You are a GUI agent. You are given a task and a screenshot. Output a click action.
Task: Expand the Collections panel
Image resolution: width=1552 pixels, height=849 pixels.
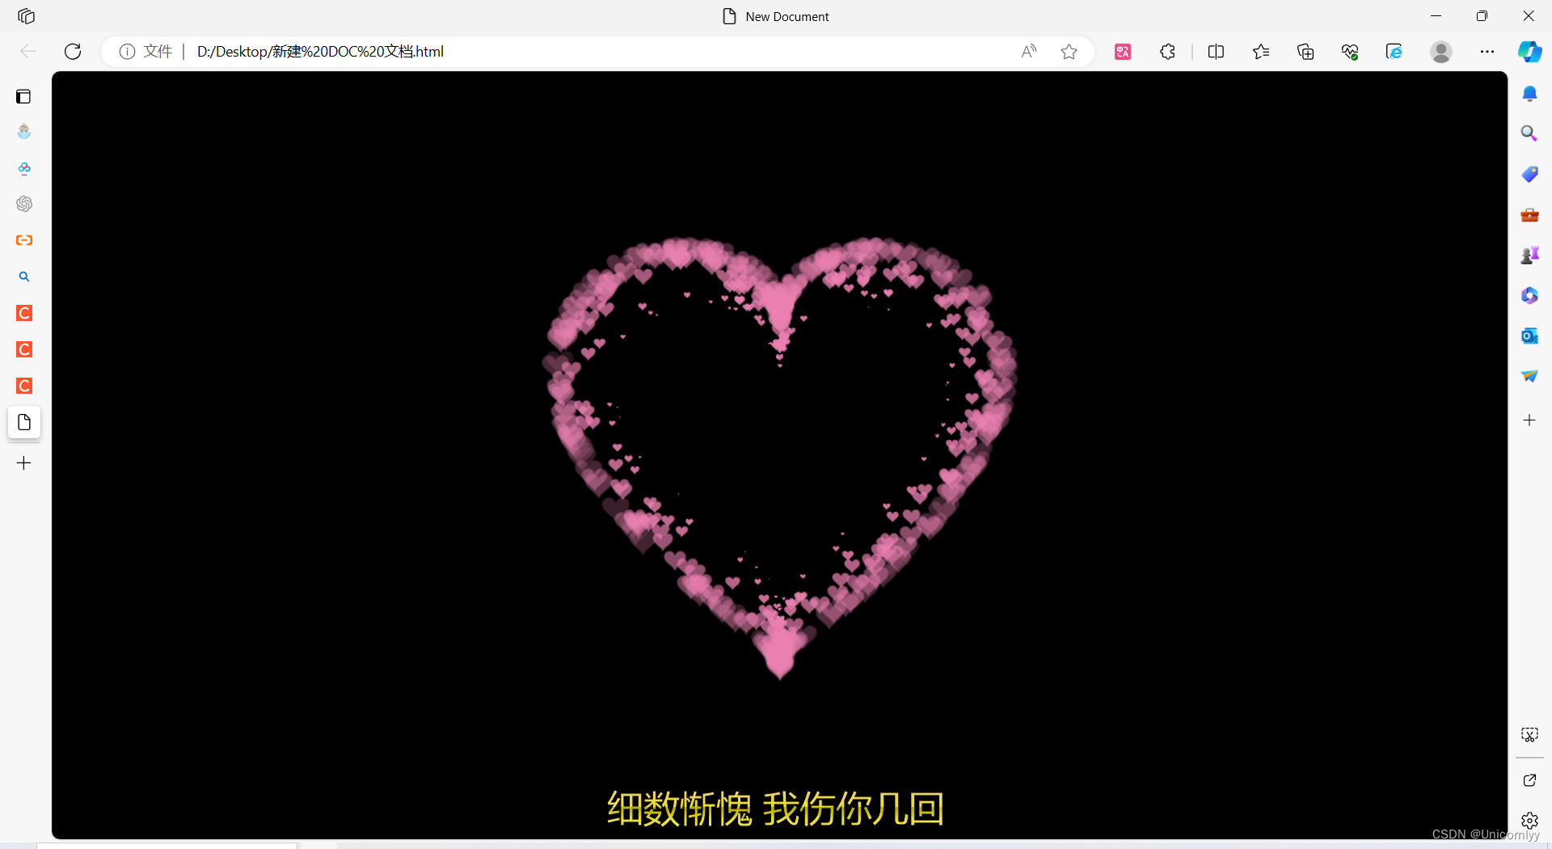[1305, 51]
